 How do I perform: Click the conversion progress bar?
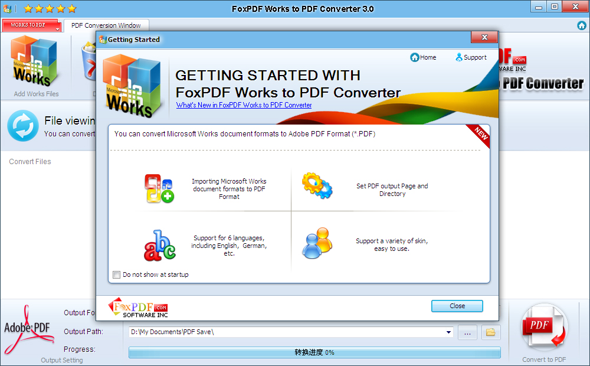(314, 352)
